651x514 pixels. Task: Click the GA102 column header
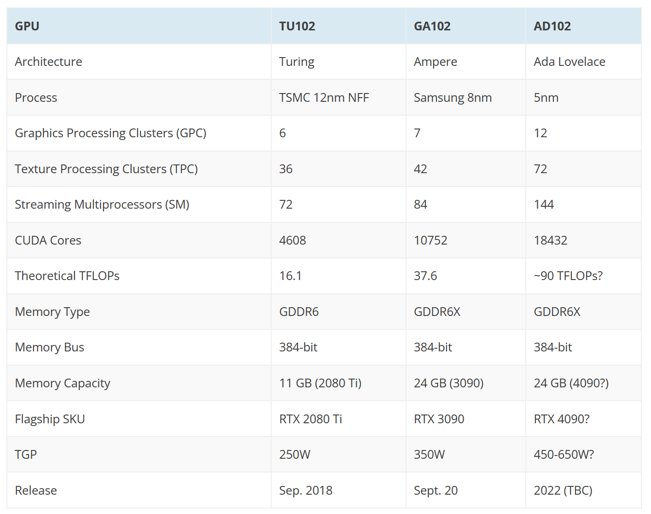click(x=432, y=26)
